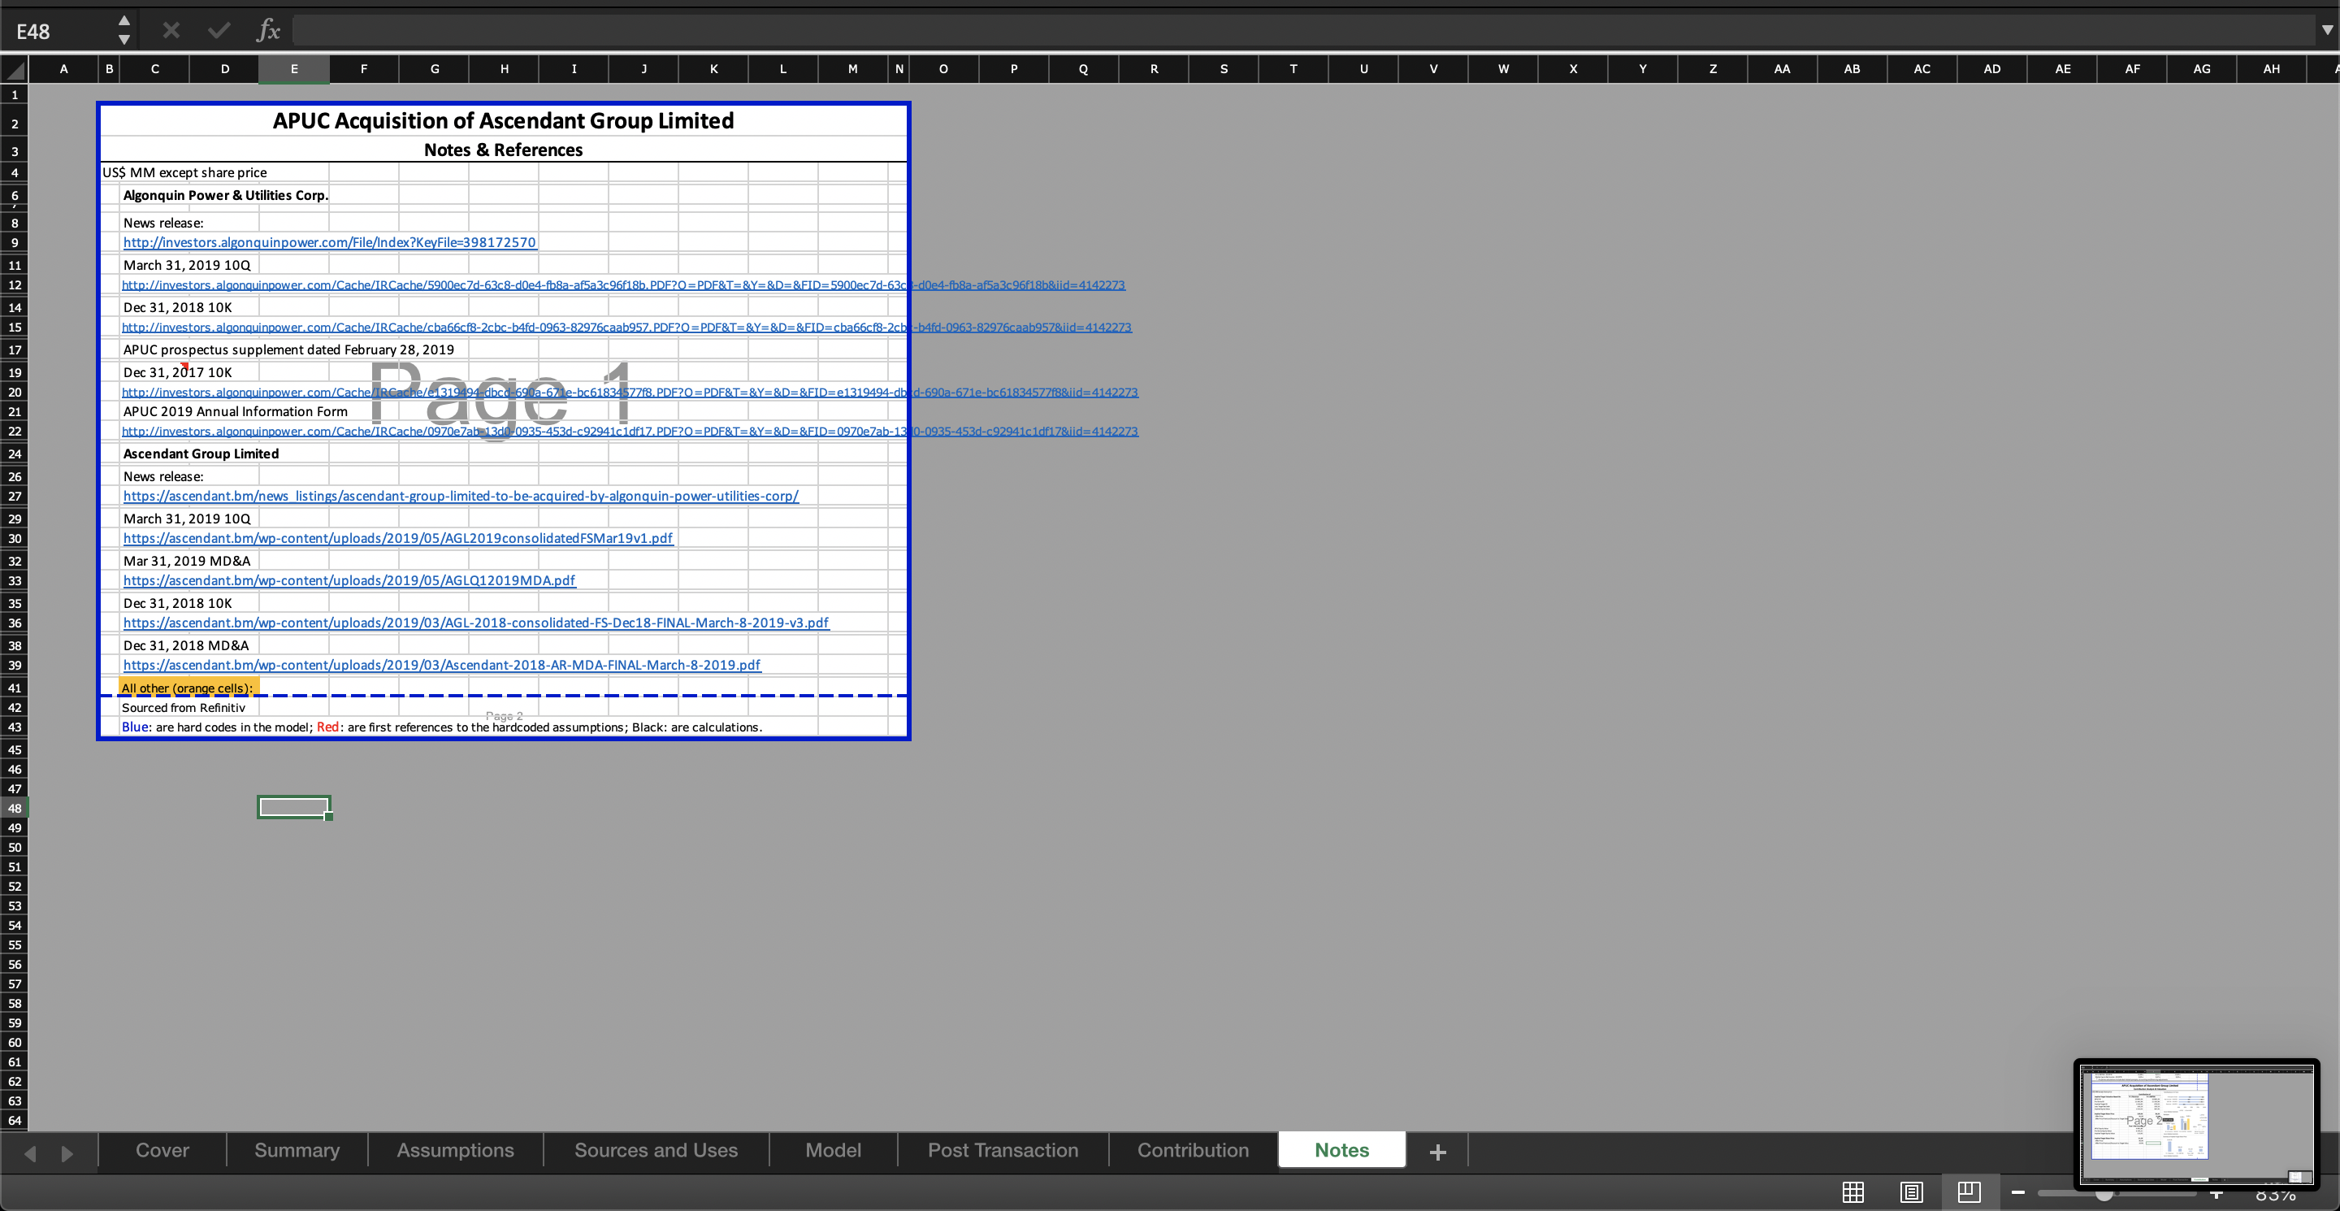Screen dimensions: 2340x1211
Task: Select column M header
Action: (852, 69)
